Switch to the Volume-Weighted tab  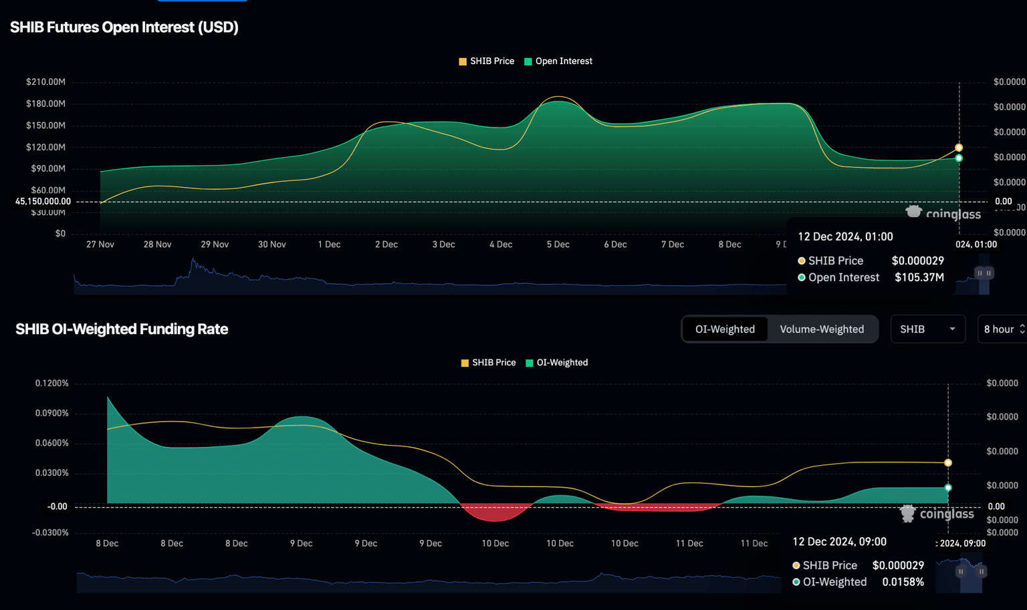822,329
